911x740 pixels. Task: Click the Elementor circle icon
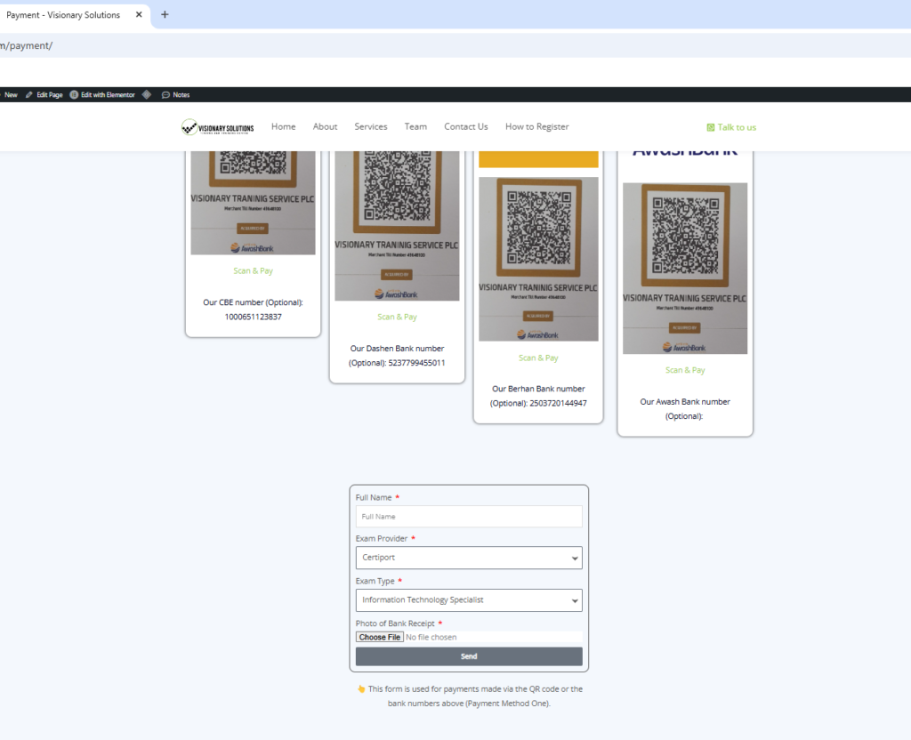pyautogui.click(x=74, y=94)
